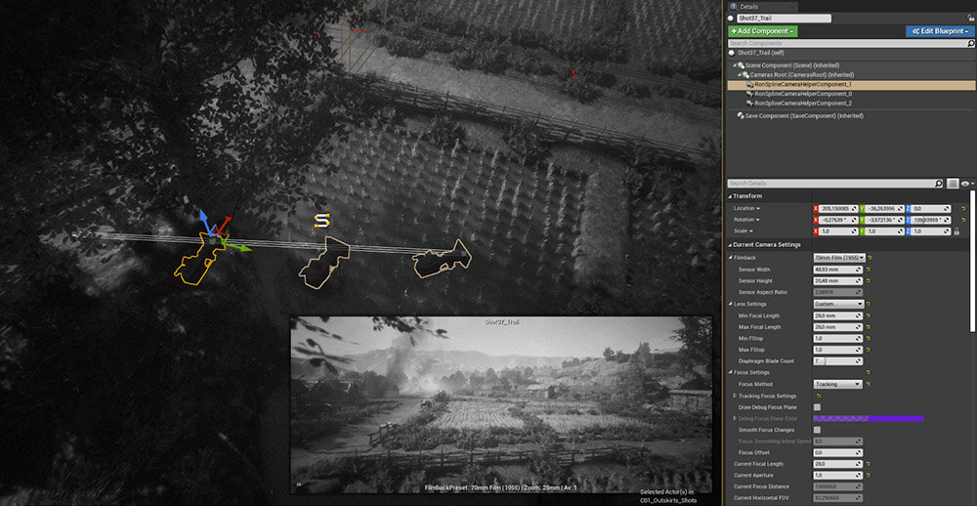Collapse the Focus Settings property group

click(x=731, y=372)
